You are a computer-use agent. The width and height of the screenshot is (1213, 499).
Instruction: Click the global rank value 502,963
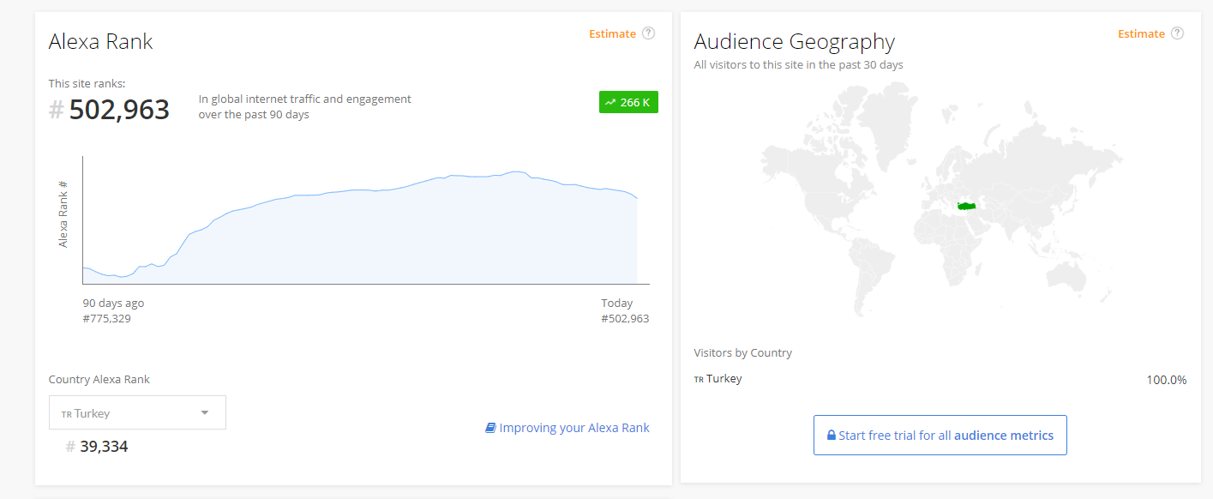pos(119,110)
